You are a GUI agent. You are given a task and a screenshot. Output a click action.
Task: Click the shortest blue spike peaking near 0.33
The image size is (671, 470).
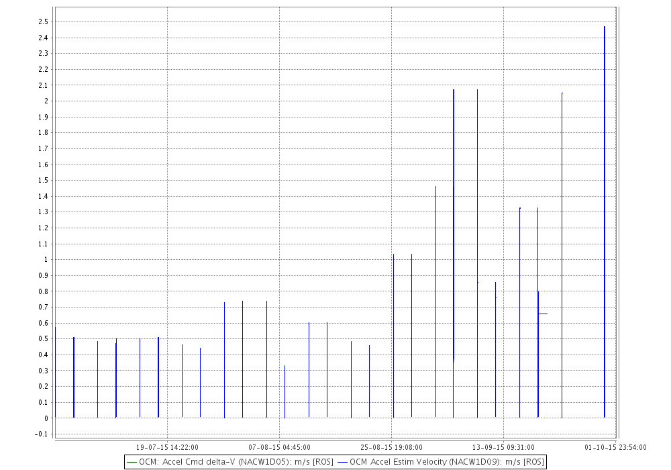pos(285,391)
